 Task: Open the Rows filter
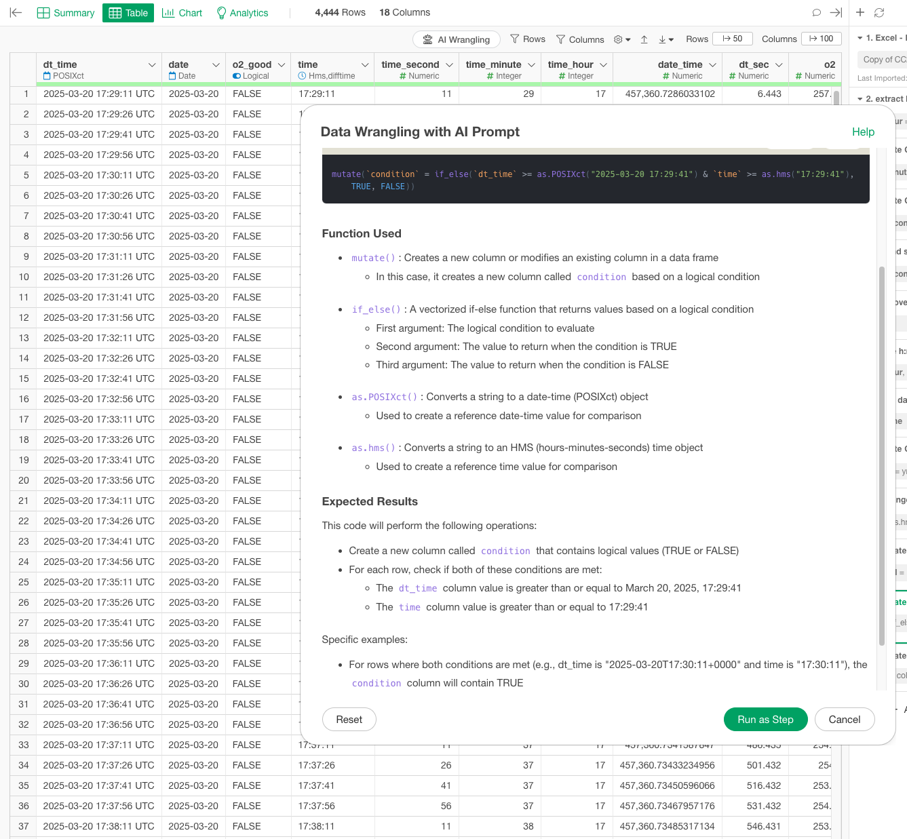pos(528,39)
